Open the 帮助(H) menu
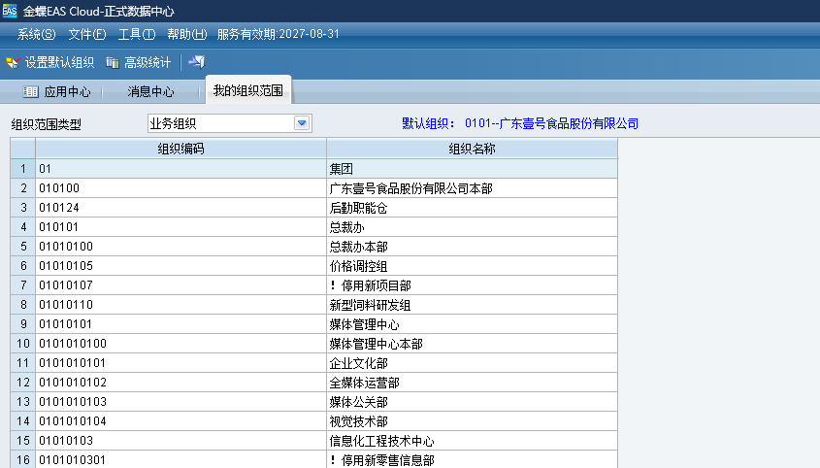This screenshot has width=820, height=468. 187,34
